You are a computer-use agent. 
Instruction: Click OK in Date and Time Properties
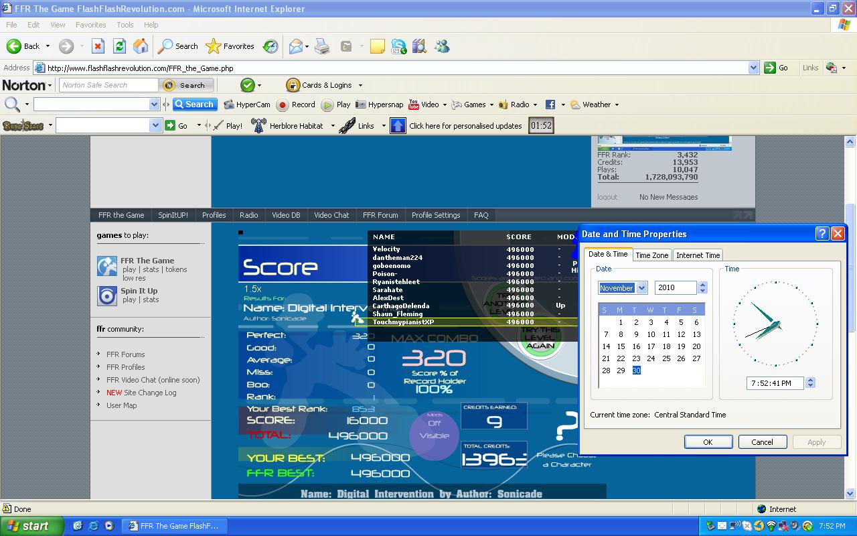point(708,442)
